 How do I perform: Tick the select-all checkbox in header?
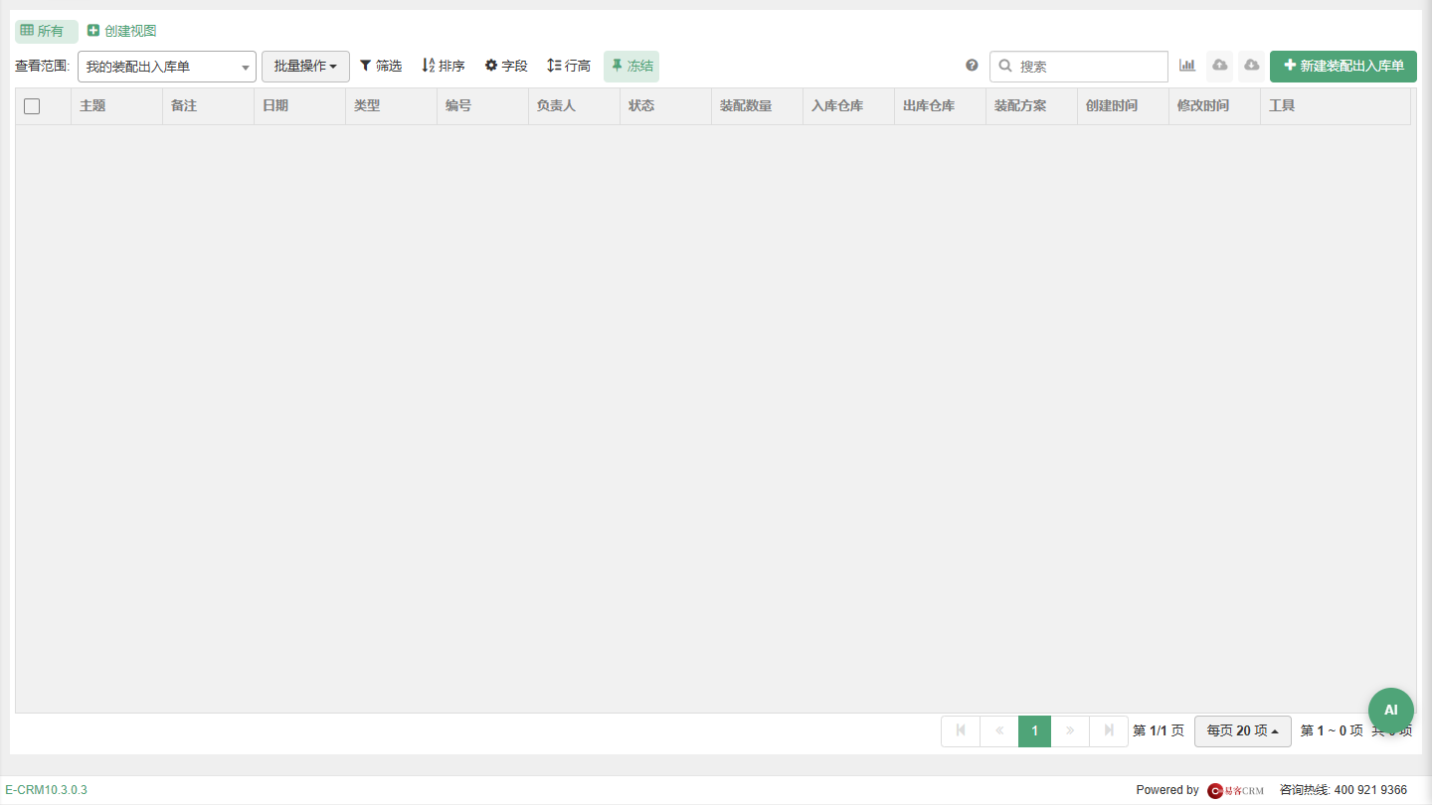click(32, 105)
